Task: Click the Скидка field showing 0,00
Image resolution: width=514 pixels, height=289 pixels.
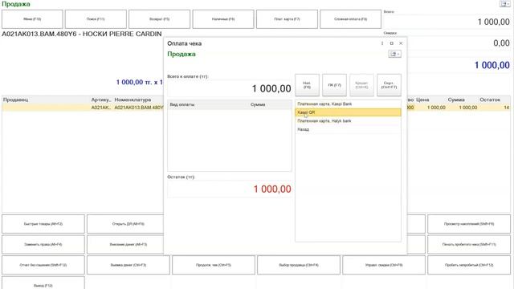Action: (x=459, y=43)
